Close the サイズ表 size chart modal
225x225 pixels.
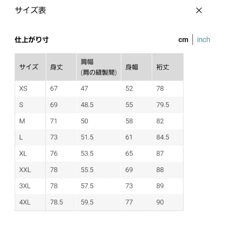coord(199,10)
